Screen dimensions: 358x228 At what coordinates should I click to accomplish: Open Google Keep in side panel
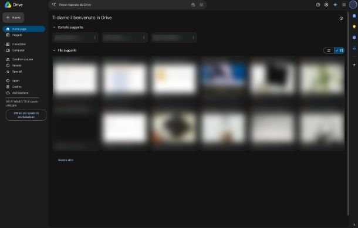(354, 27)
